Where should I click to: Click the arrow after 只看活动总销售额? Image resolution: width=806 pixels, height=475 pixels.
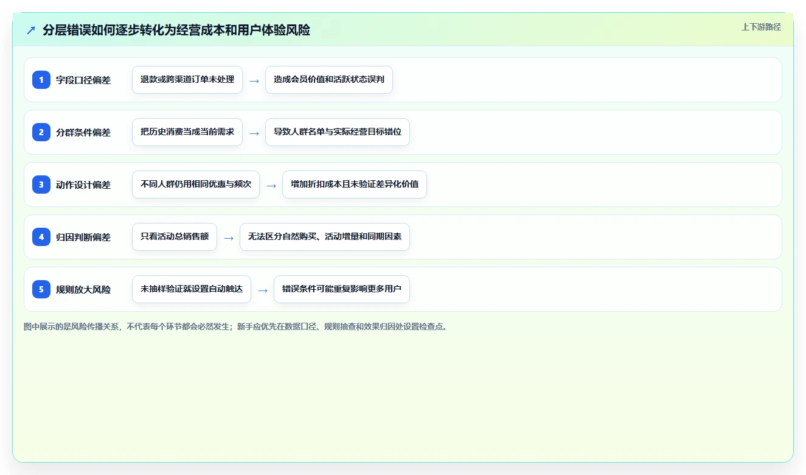[x=229, y=237]
